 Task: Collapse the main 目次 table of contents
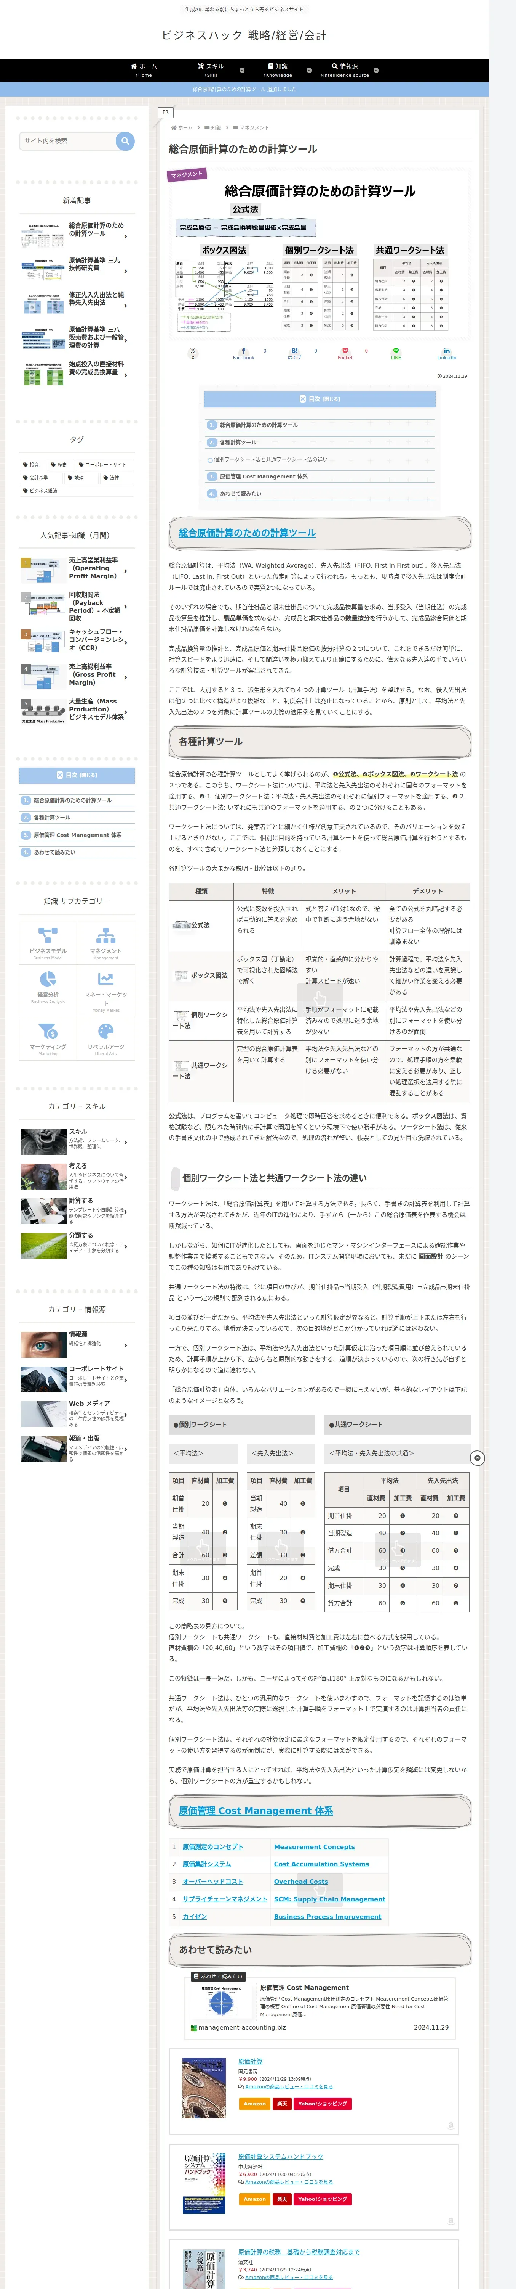pos(319,399)
